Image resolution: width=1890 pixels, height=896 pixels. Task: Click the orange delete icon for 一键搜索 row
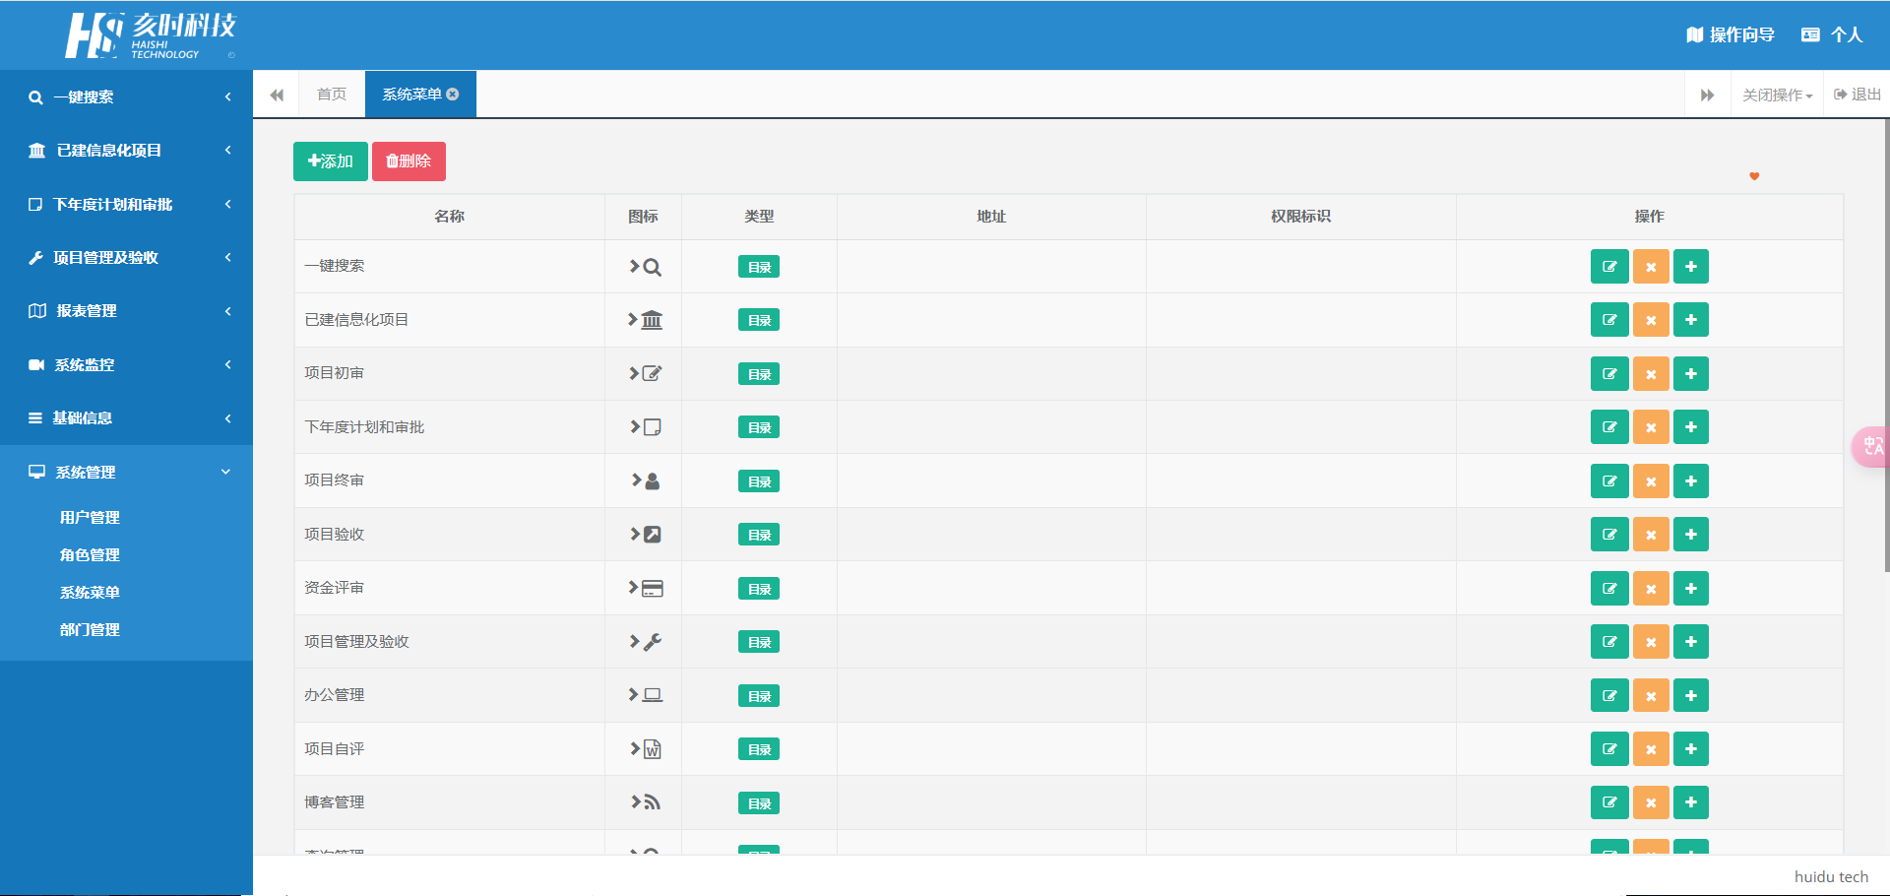tap(1651, 267)
